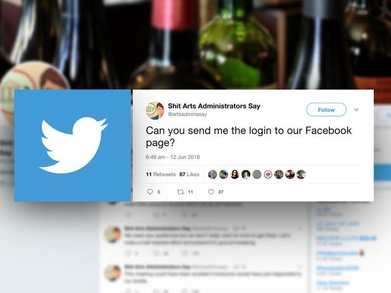View the 11 Retweets list
391x293 pixels.
click(x=161, y=175)
